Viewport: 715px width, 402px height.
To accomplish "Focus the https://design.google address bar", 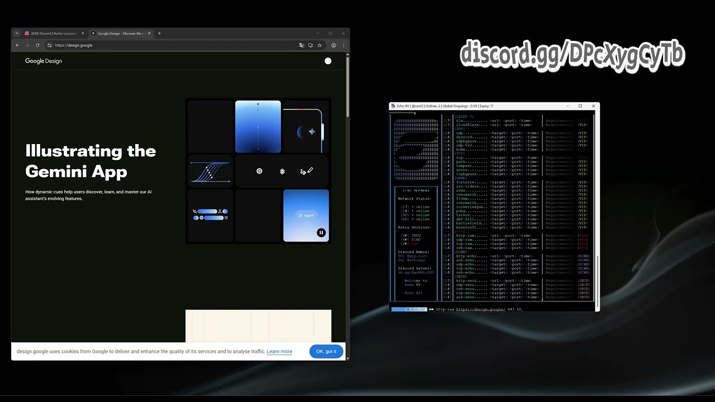I will click(x=173, y=45).
